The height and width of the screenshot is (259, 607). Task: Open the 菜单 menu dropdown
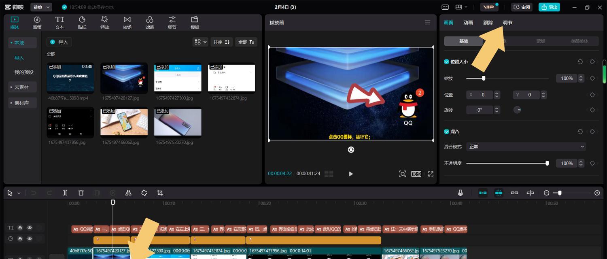pos(41,7)
